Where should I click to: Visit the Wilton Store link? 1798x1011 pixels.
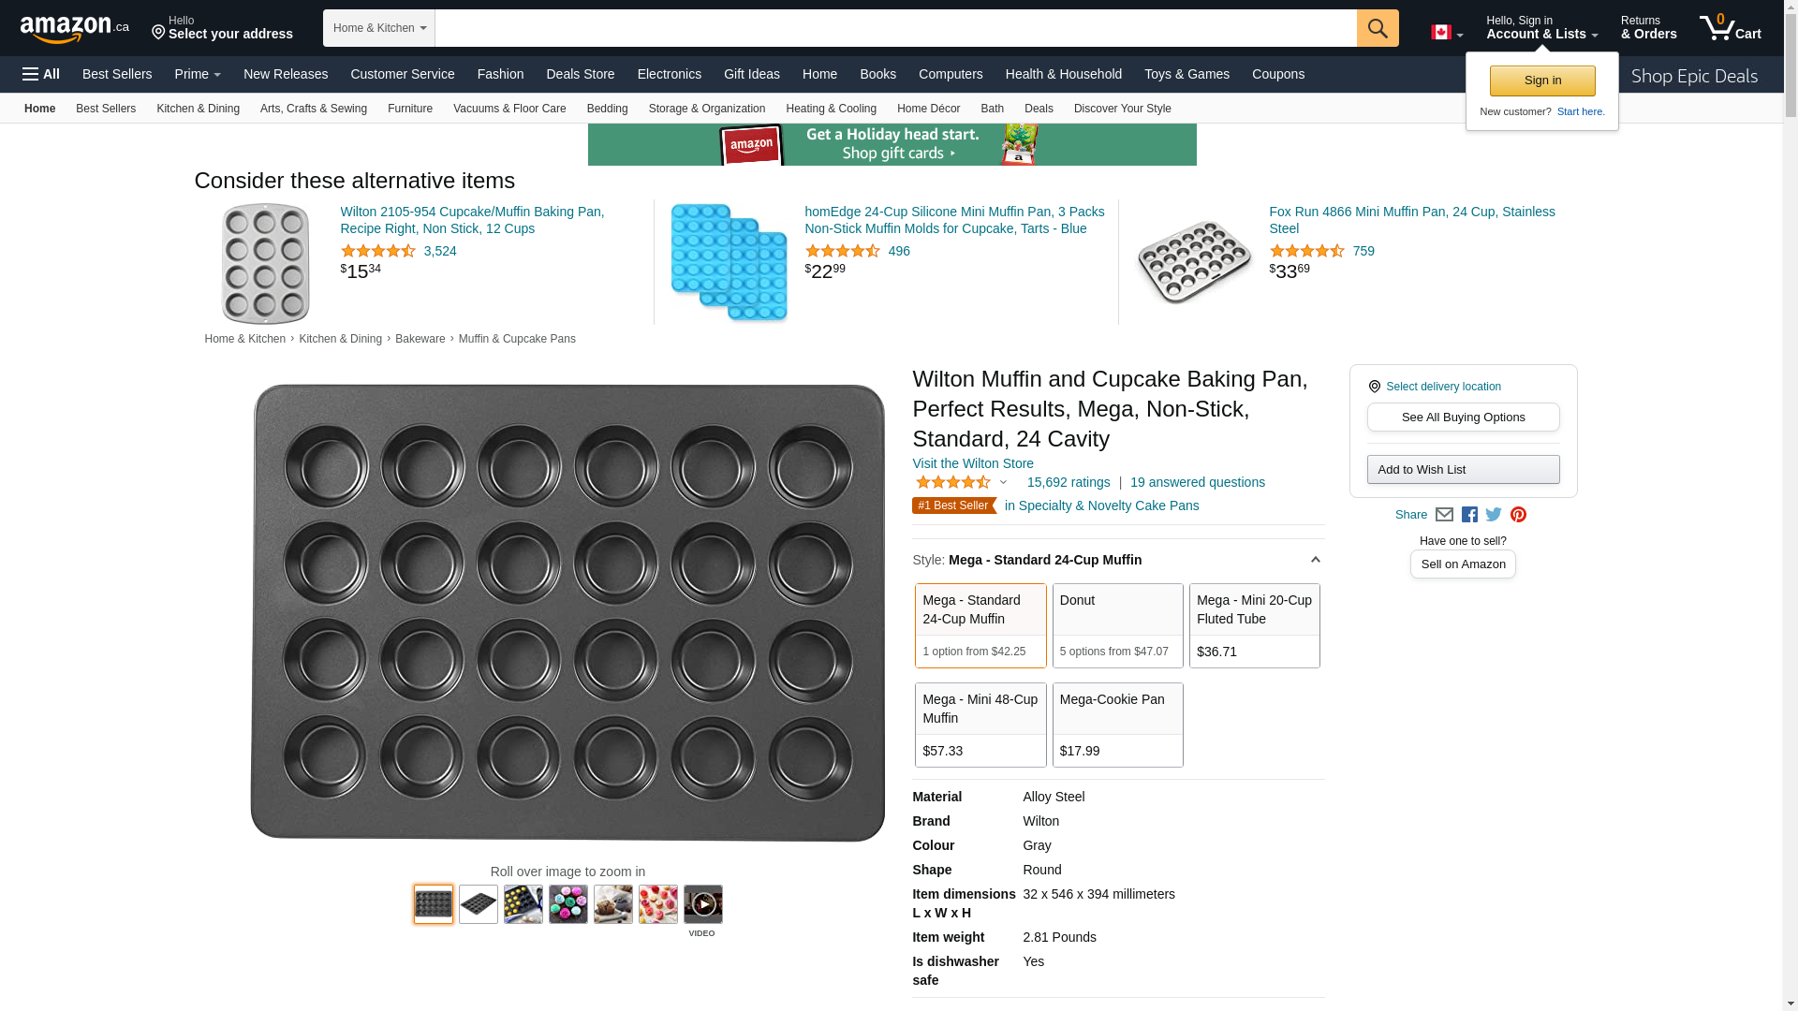pos(972,463)
